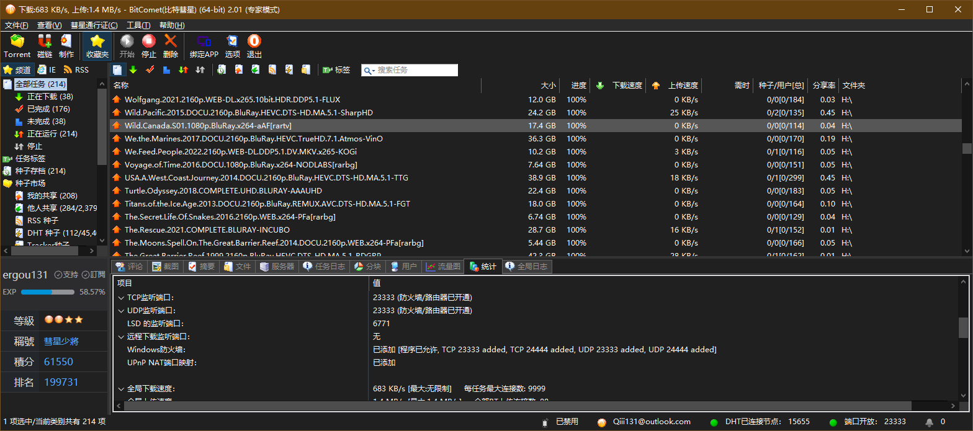
Task: Click the 彗星少將 title link
Action: point(61,342)
